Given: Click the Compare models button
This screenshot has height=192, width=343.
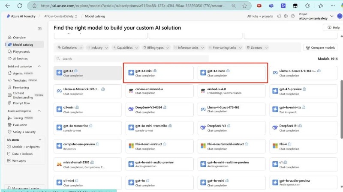Looking at the screenshot, I should (x=320, y=47).
